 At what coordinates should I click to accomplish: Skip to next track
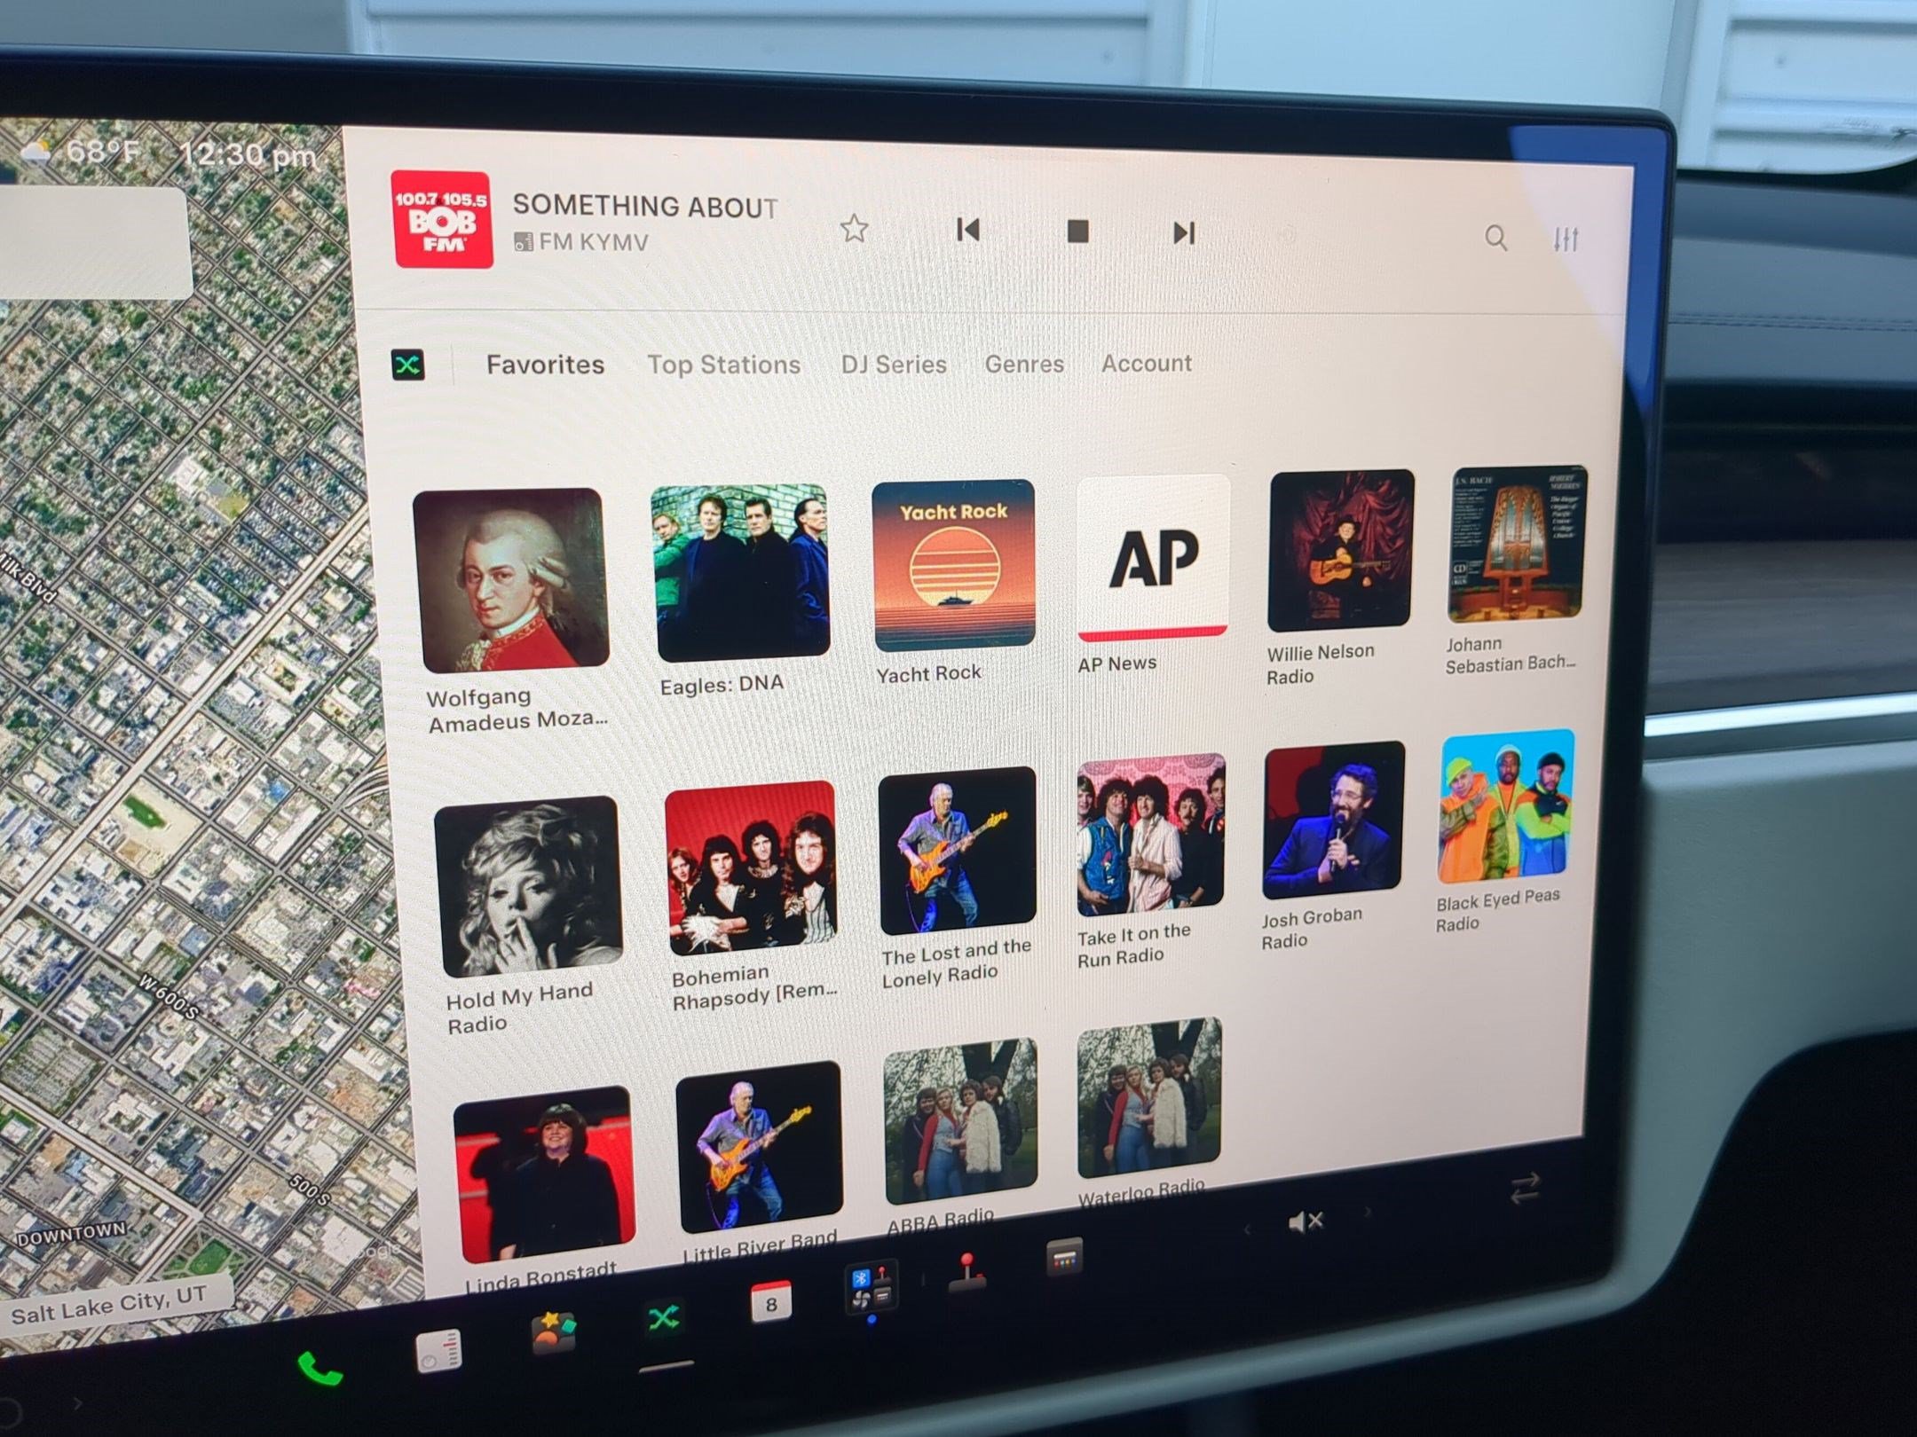coord(1184,232)
